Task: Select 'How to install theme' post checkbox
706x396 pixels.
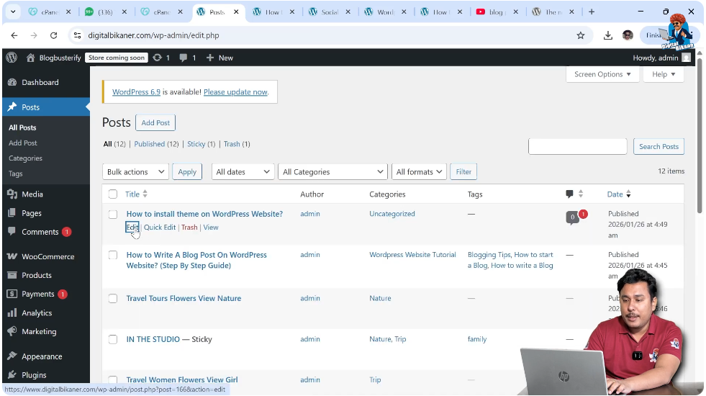Action: (113, 215)
